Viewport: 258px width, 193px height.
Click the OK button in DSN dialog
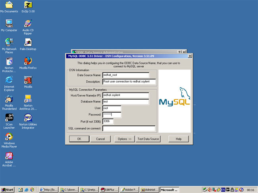(x=79, y=139)
